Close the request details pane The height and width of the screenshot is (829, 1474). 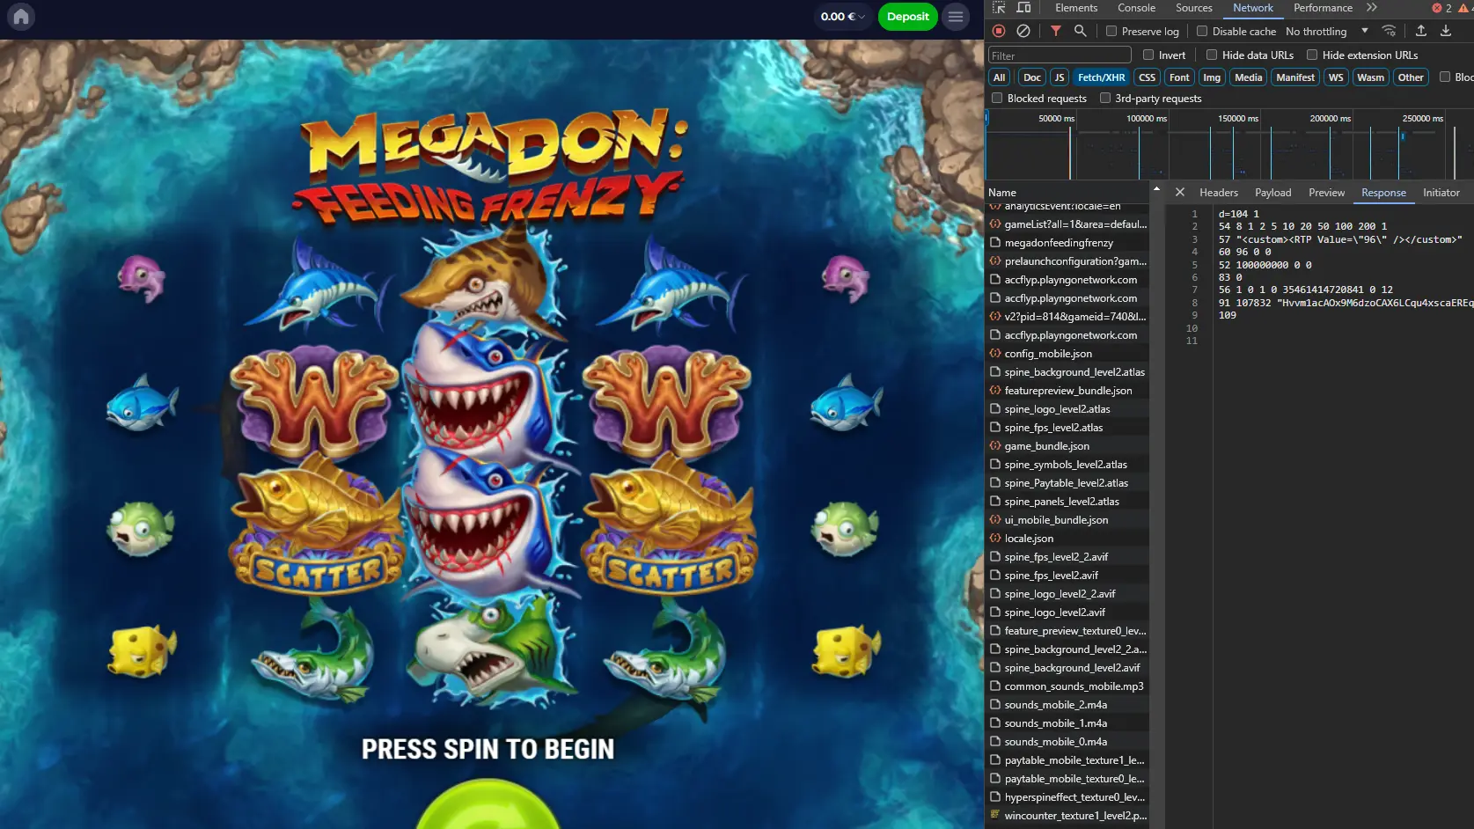coord(1180,192)
